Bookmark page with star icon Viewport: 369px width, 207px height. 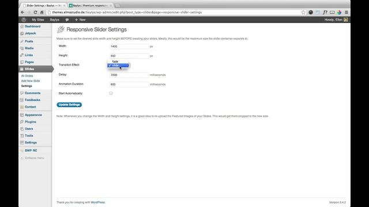tap(303, 13)
